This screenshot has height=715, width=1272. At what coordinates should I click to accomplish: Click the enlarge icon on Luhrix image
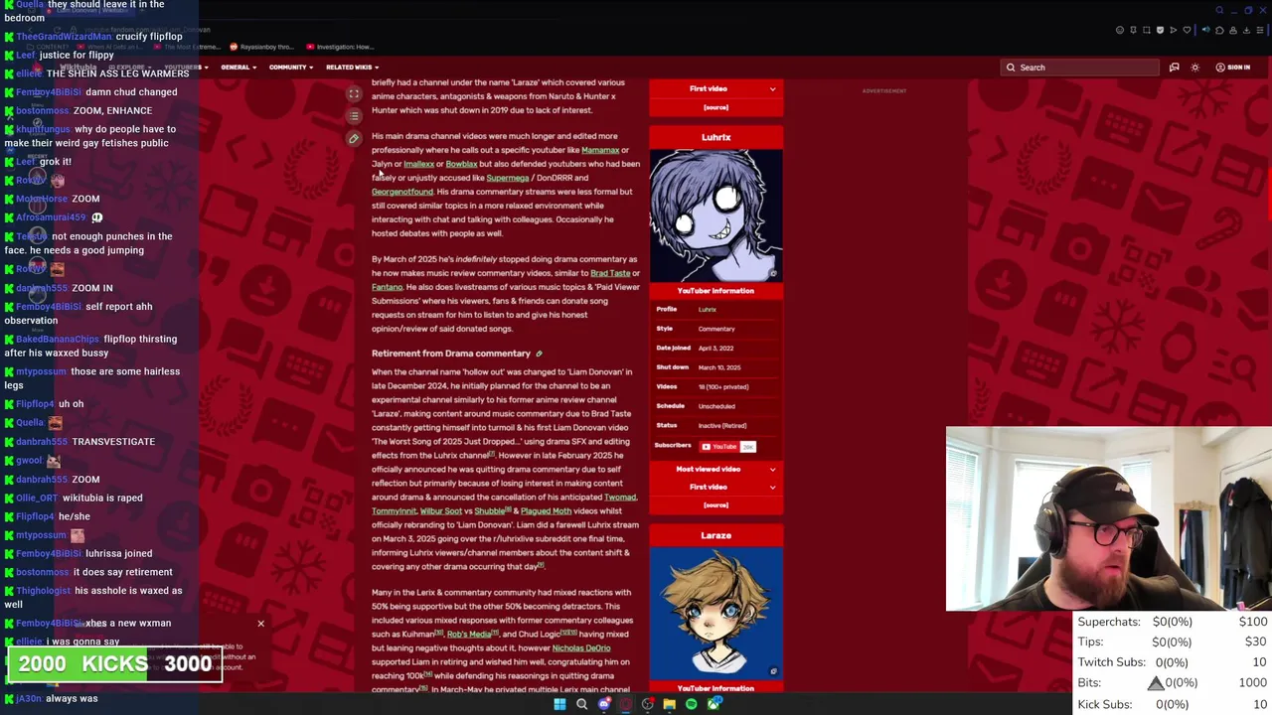coord(773,273)
